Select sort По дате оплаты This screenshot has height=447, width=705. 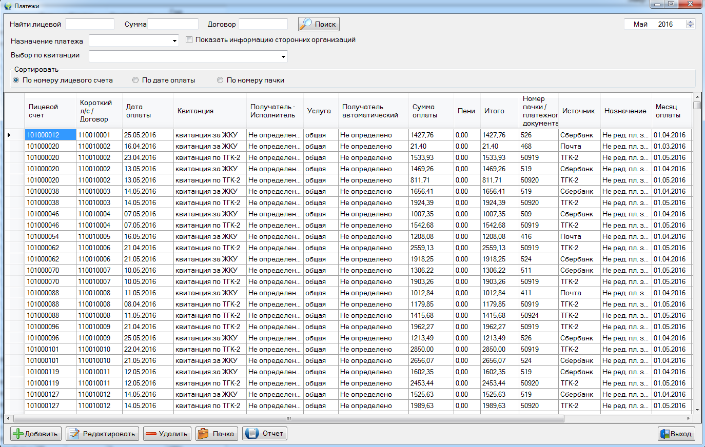point(135,80)
